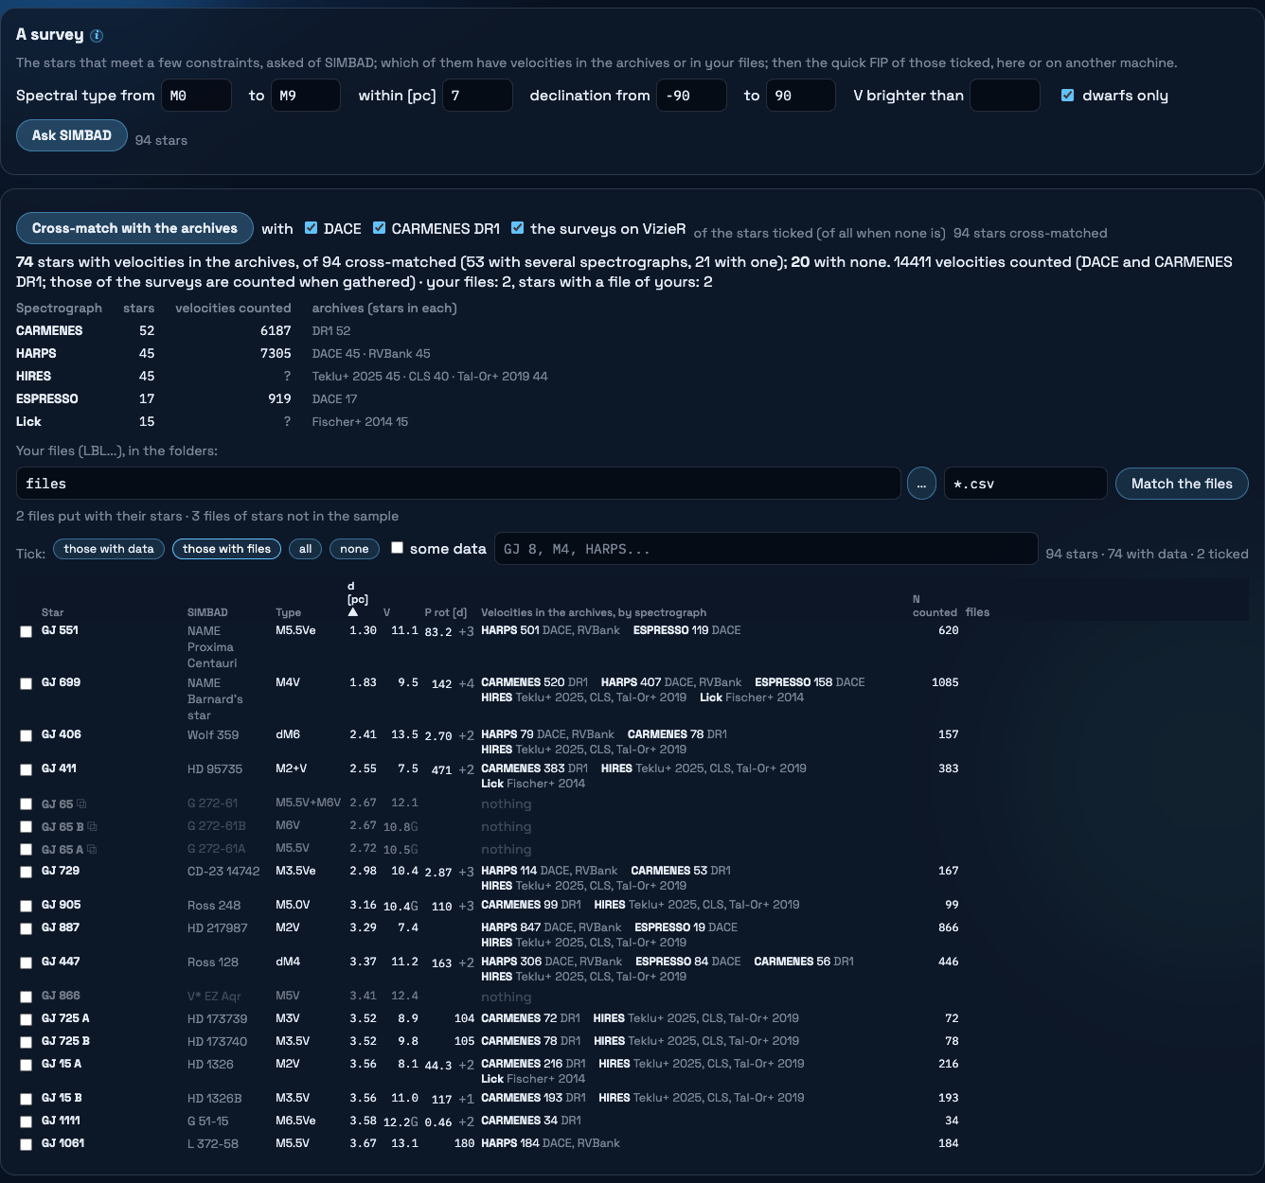This screenshot has height=1183, width=1265.
Task: Sort by the d [pc] ascending arrow
Action: coord(353,612)
